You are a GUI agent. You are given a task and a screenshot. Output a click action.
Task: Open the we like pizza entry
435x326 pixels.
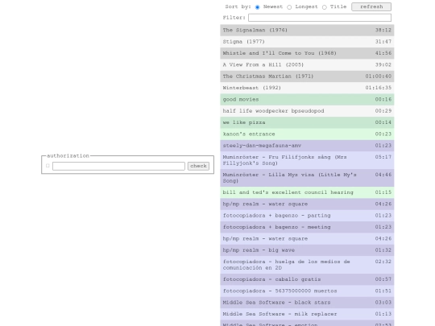coord(307,122)
